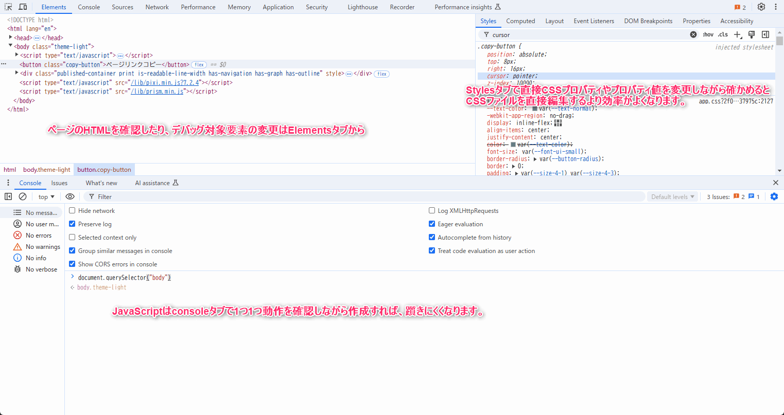Click the struck-through color property swatch

[513, 145]
